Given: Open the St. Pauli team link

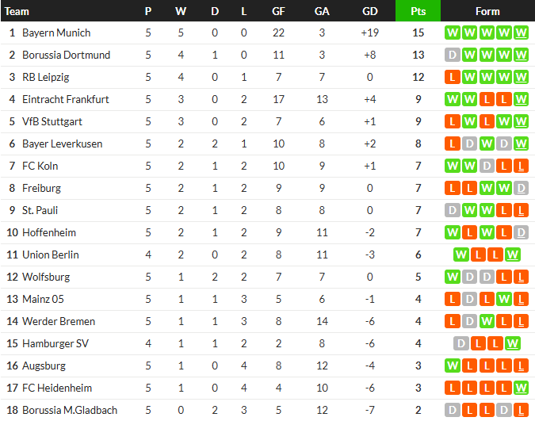Looking at the screenshot, I should tap(40, 211).
